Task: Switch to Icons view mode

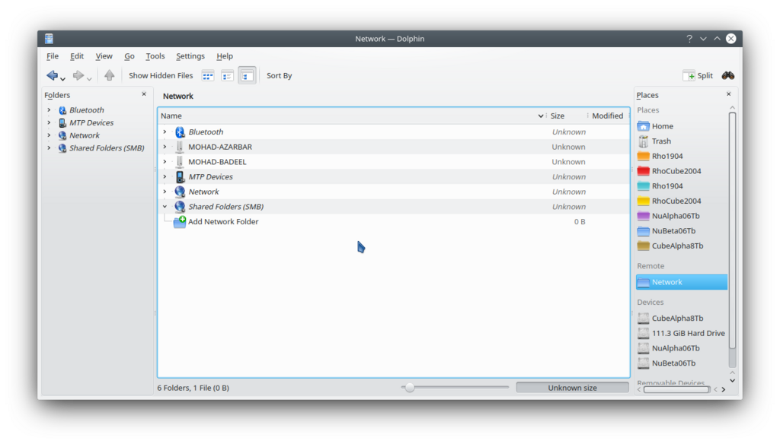Action: point(207,75)
